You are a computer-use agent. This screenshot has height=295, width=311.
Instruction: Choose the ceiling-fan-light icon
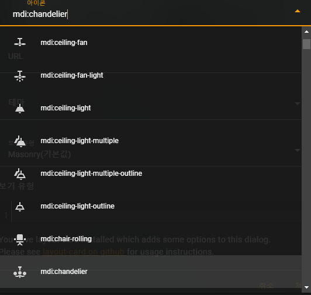[x=20, y=76]
